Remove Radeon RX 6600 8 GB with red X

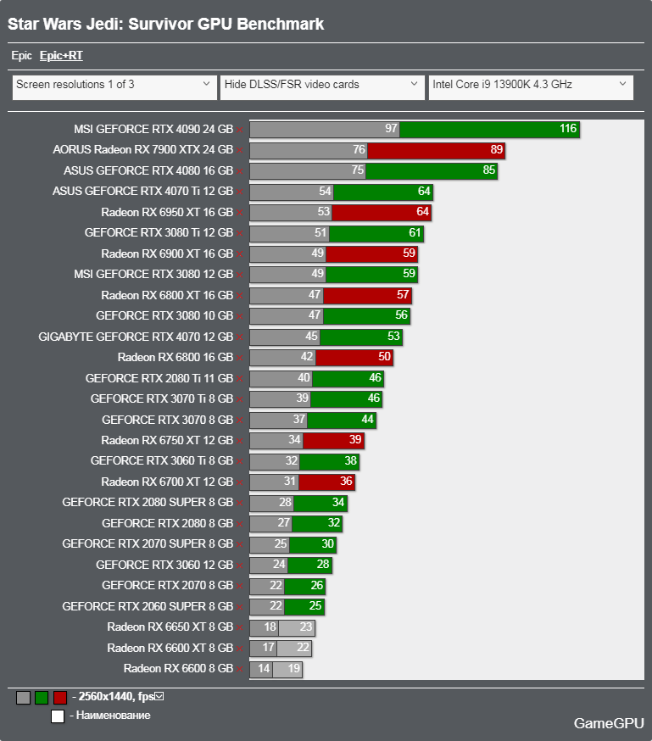[240, 670]
